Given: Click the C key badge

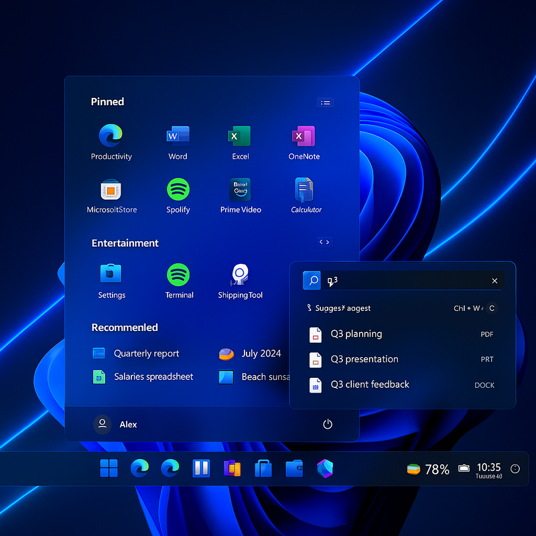Looking at the screenshot, I should [492, 308].
